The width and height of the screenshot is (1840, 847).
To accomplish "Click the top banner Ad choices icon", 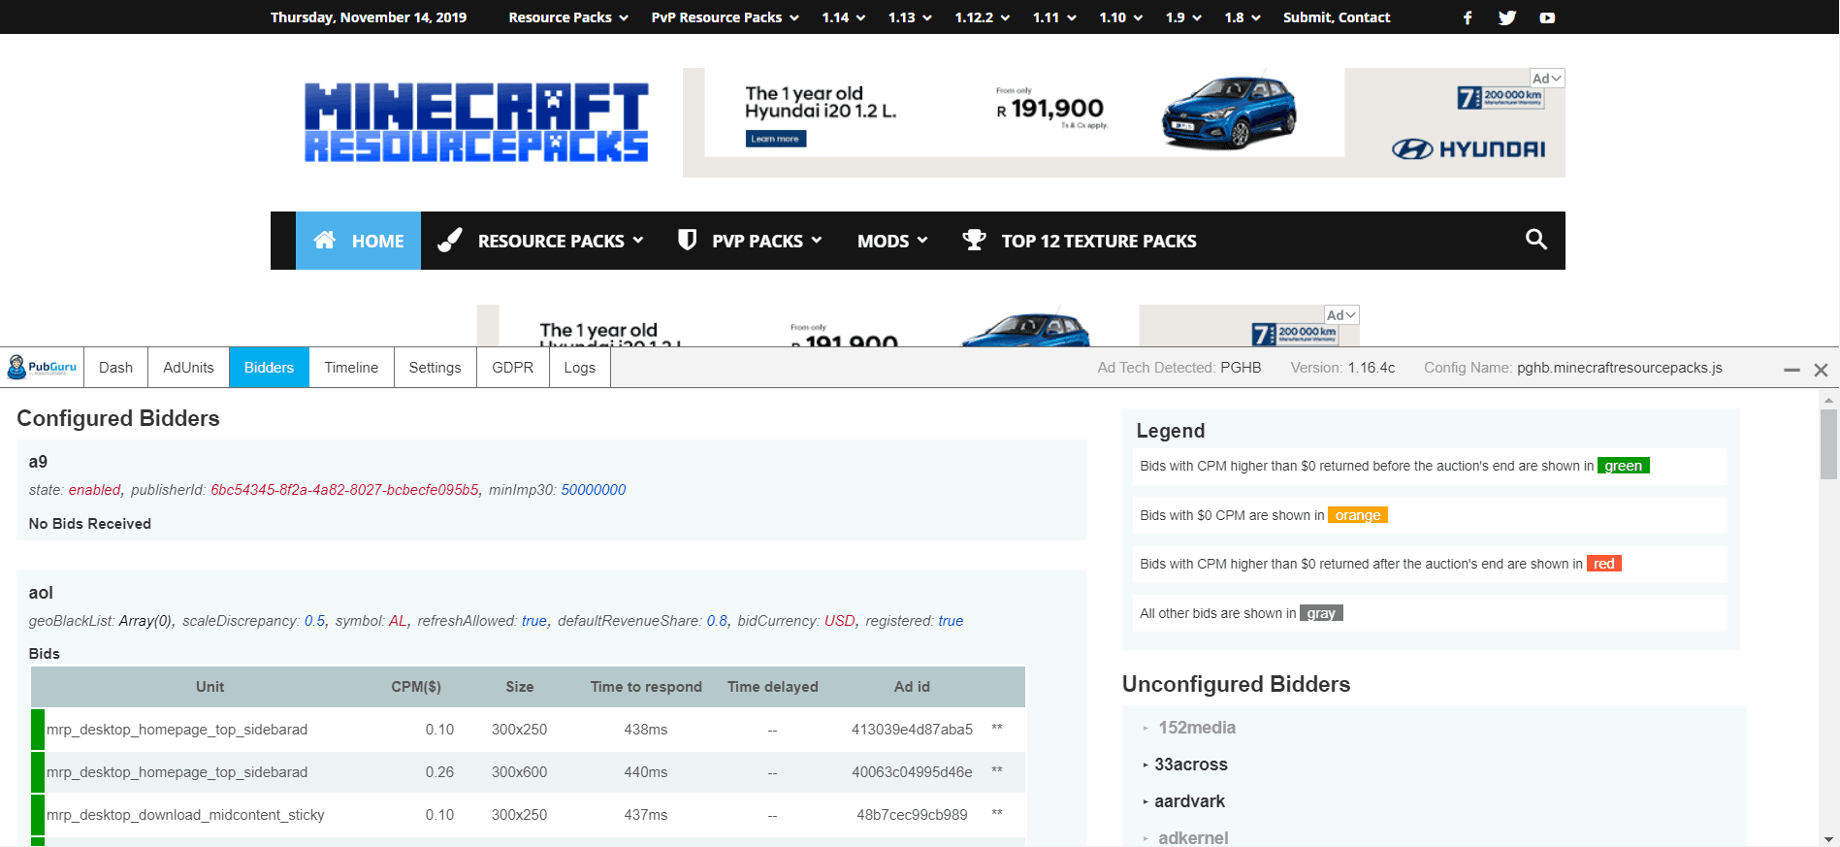I will 1547,79.
